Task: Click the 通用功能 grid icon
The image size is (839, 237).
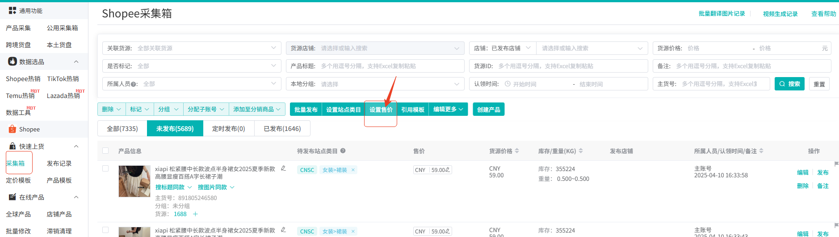Action: tap(13, 10)
